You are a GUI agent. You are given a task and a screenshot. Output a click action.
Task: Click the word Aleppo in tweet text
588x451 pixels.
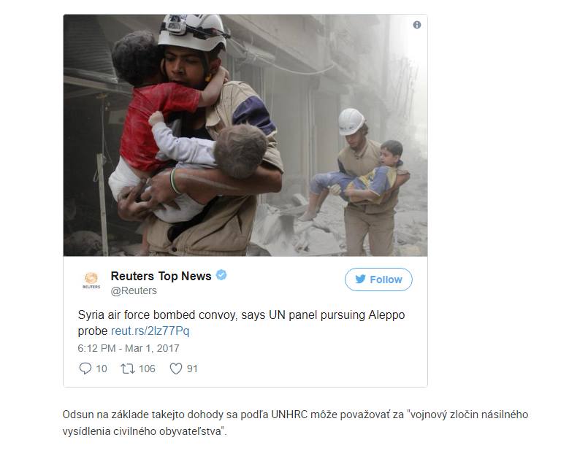(386, 315)
